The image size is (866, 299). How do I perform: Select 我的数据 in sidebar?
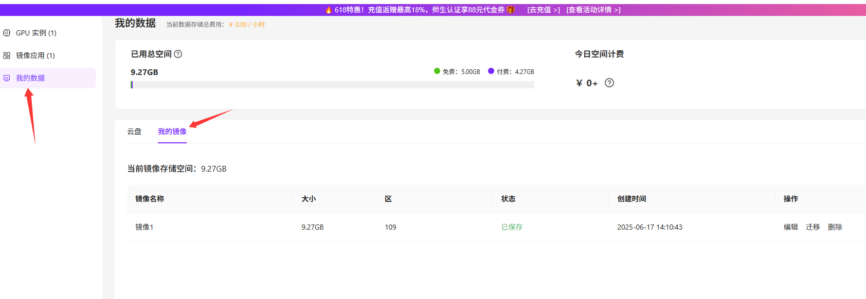48,78
